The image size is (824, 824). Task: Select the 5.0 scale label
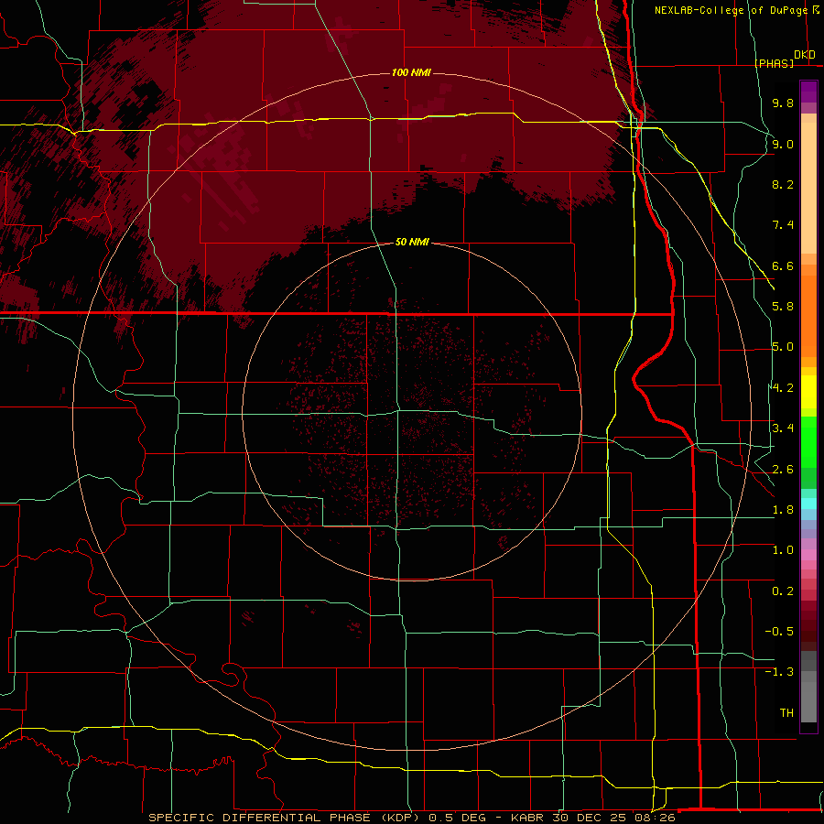[x=783, y=347]
